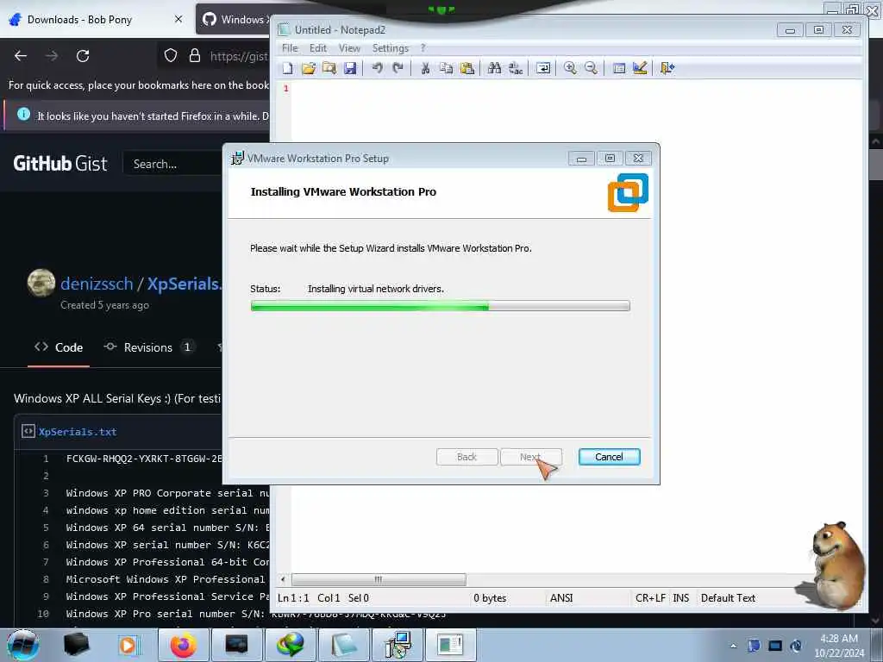Open the XpSerials.txt file link
Image resolution: width=883 pixels, height=662 pixels.
[x=78, y=433]
